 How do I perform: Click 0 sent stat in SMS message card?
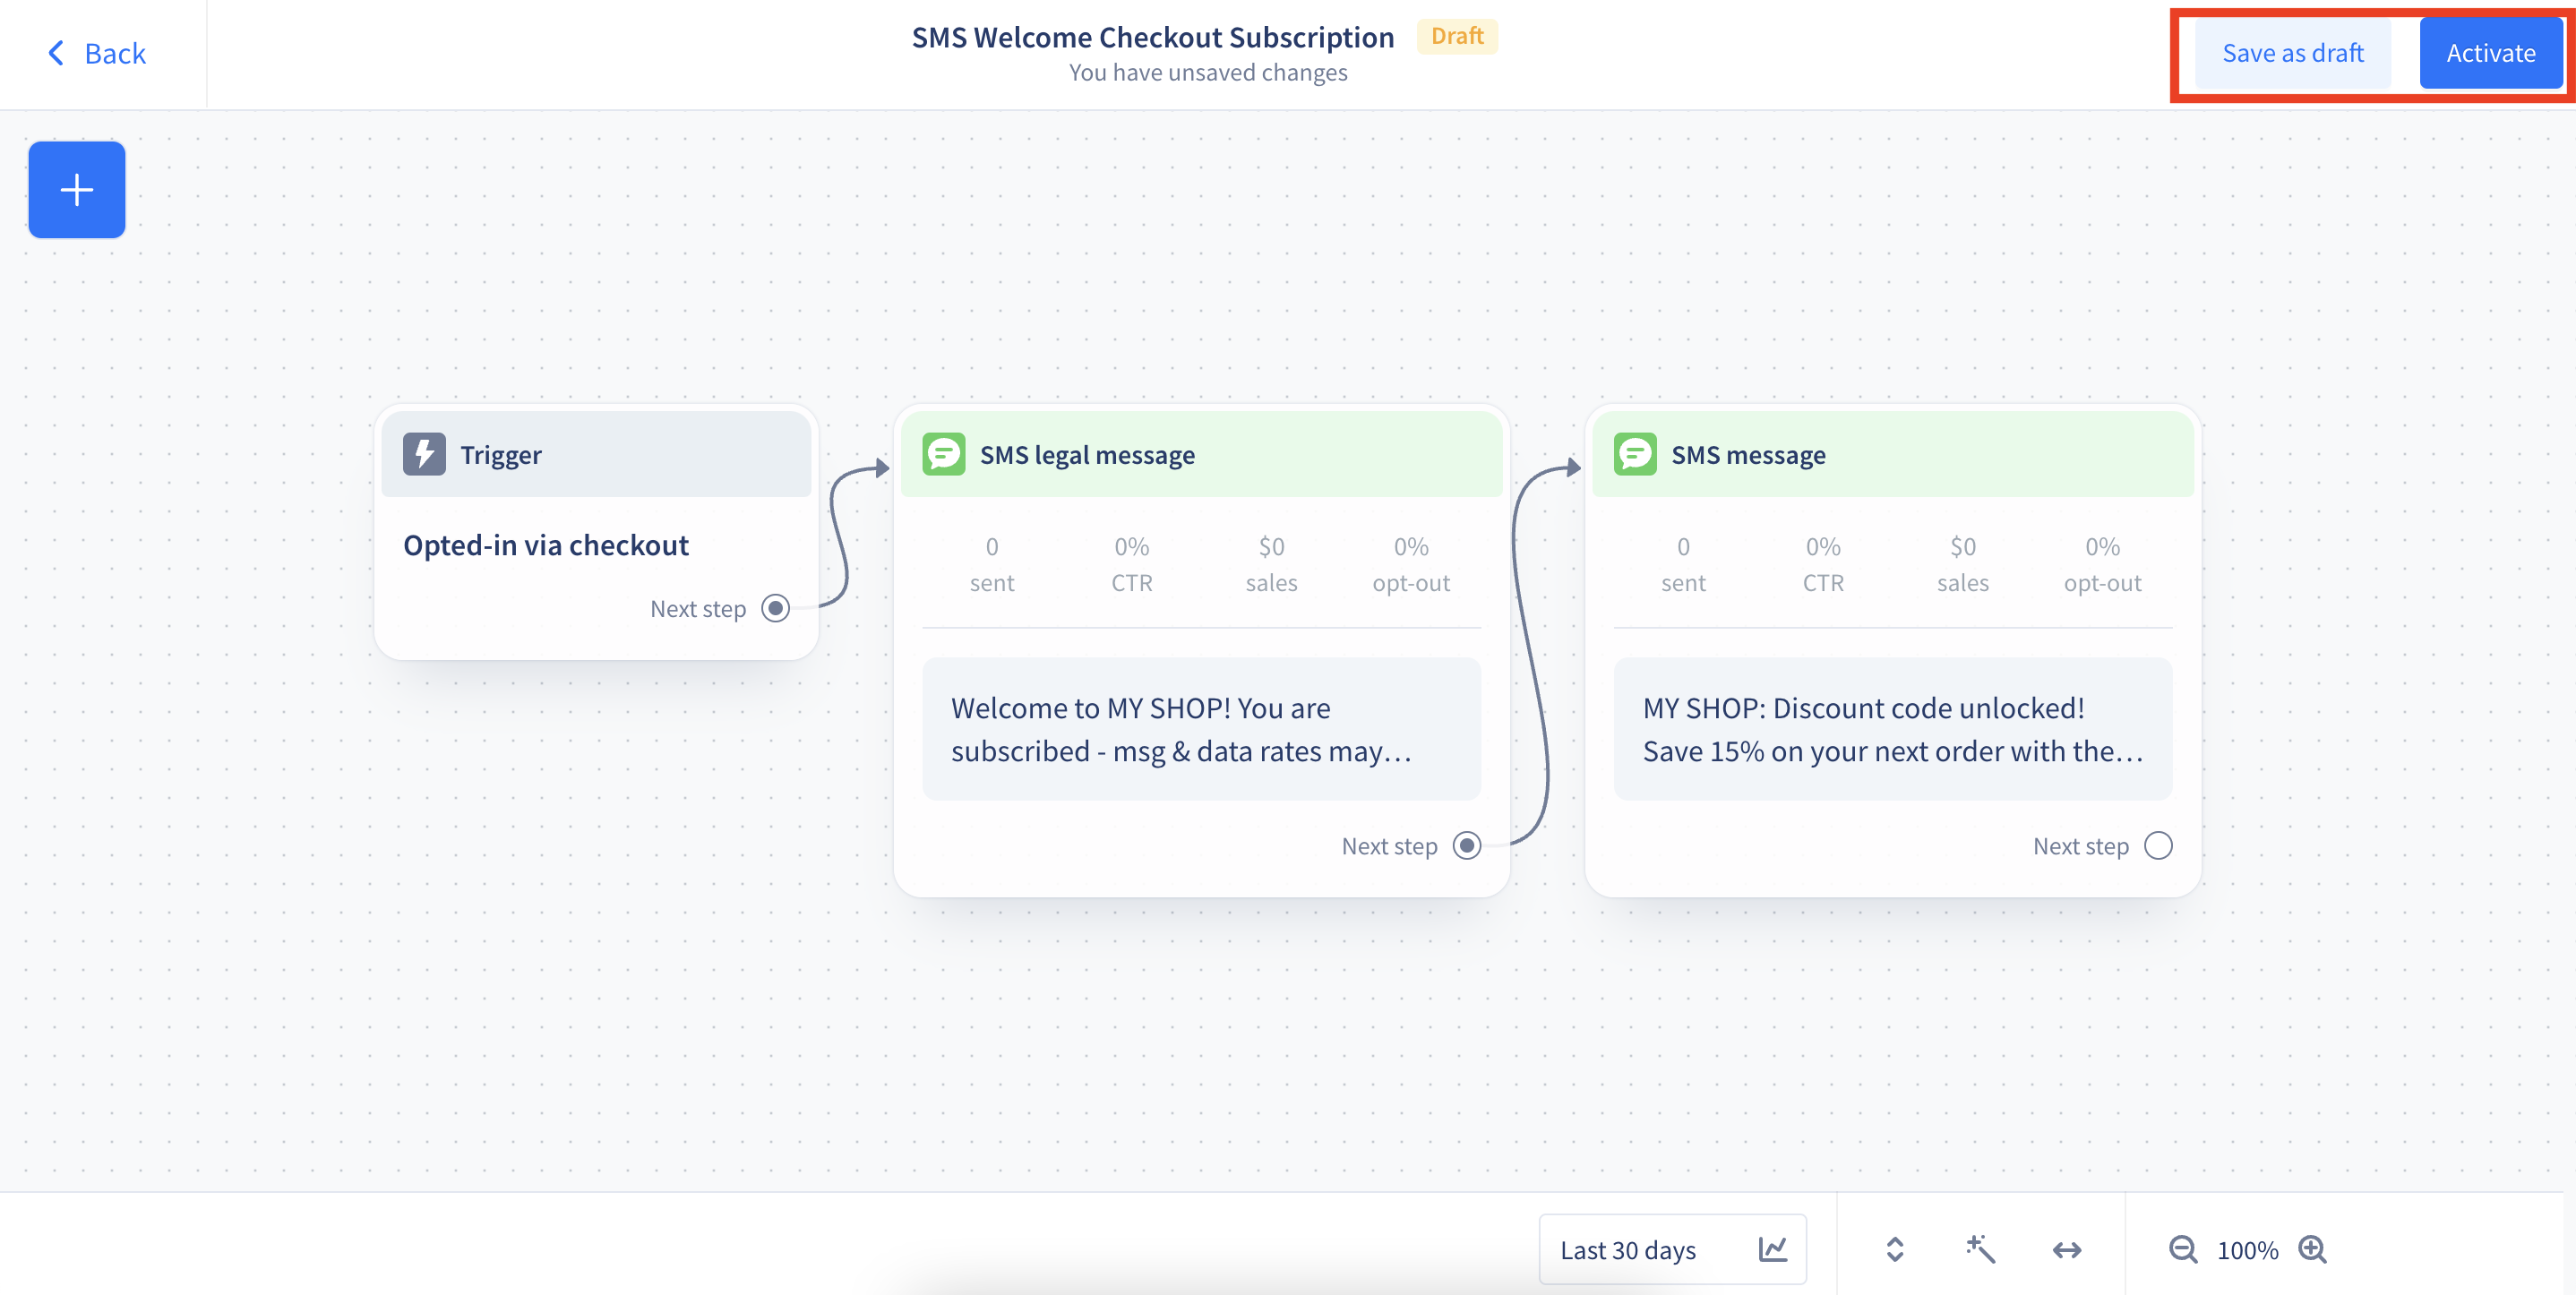click(1683, 564)
